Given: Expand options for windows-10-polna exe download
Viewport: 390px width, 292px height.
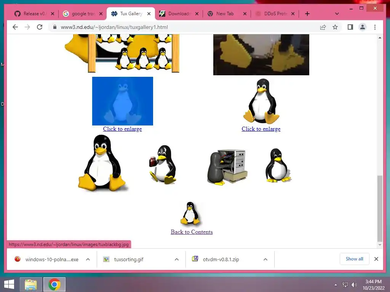Looking at the screenshot, I should coord(88,259).
